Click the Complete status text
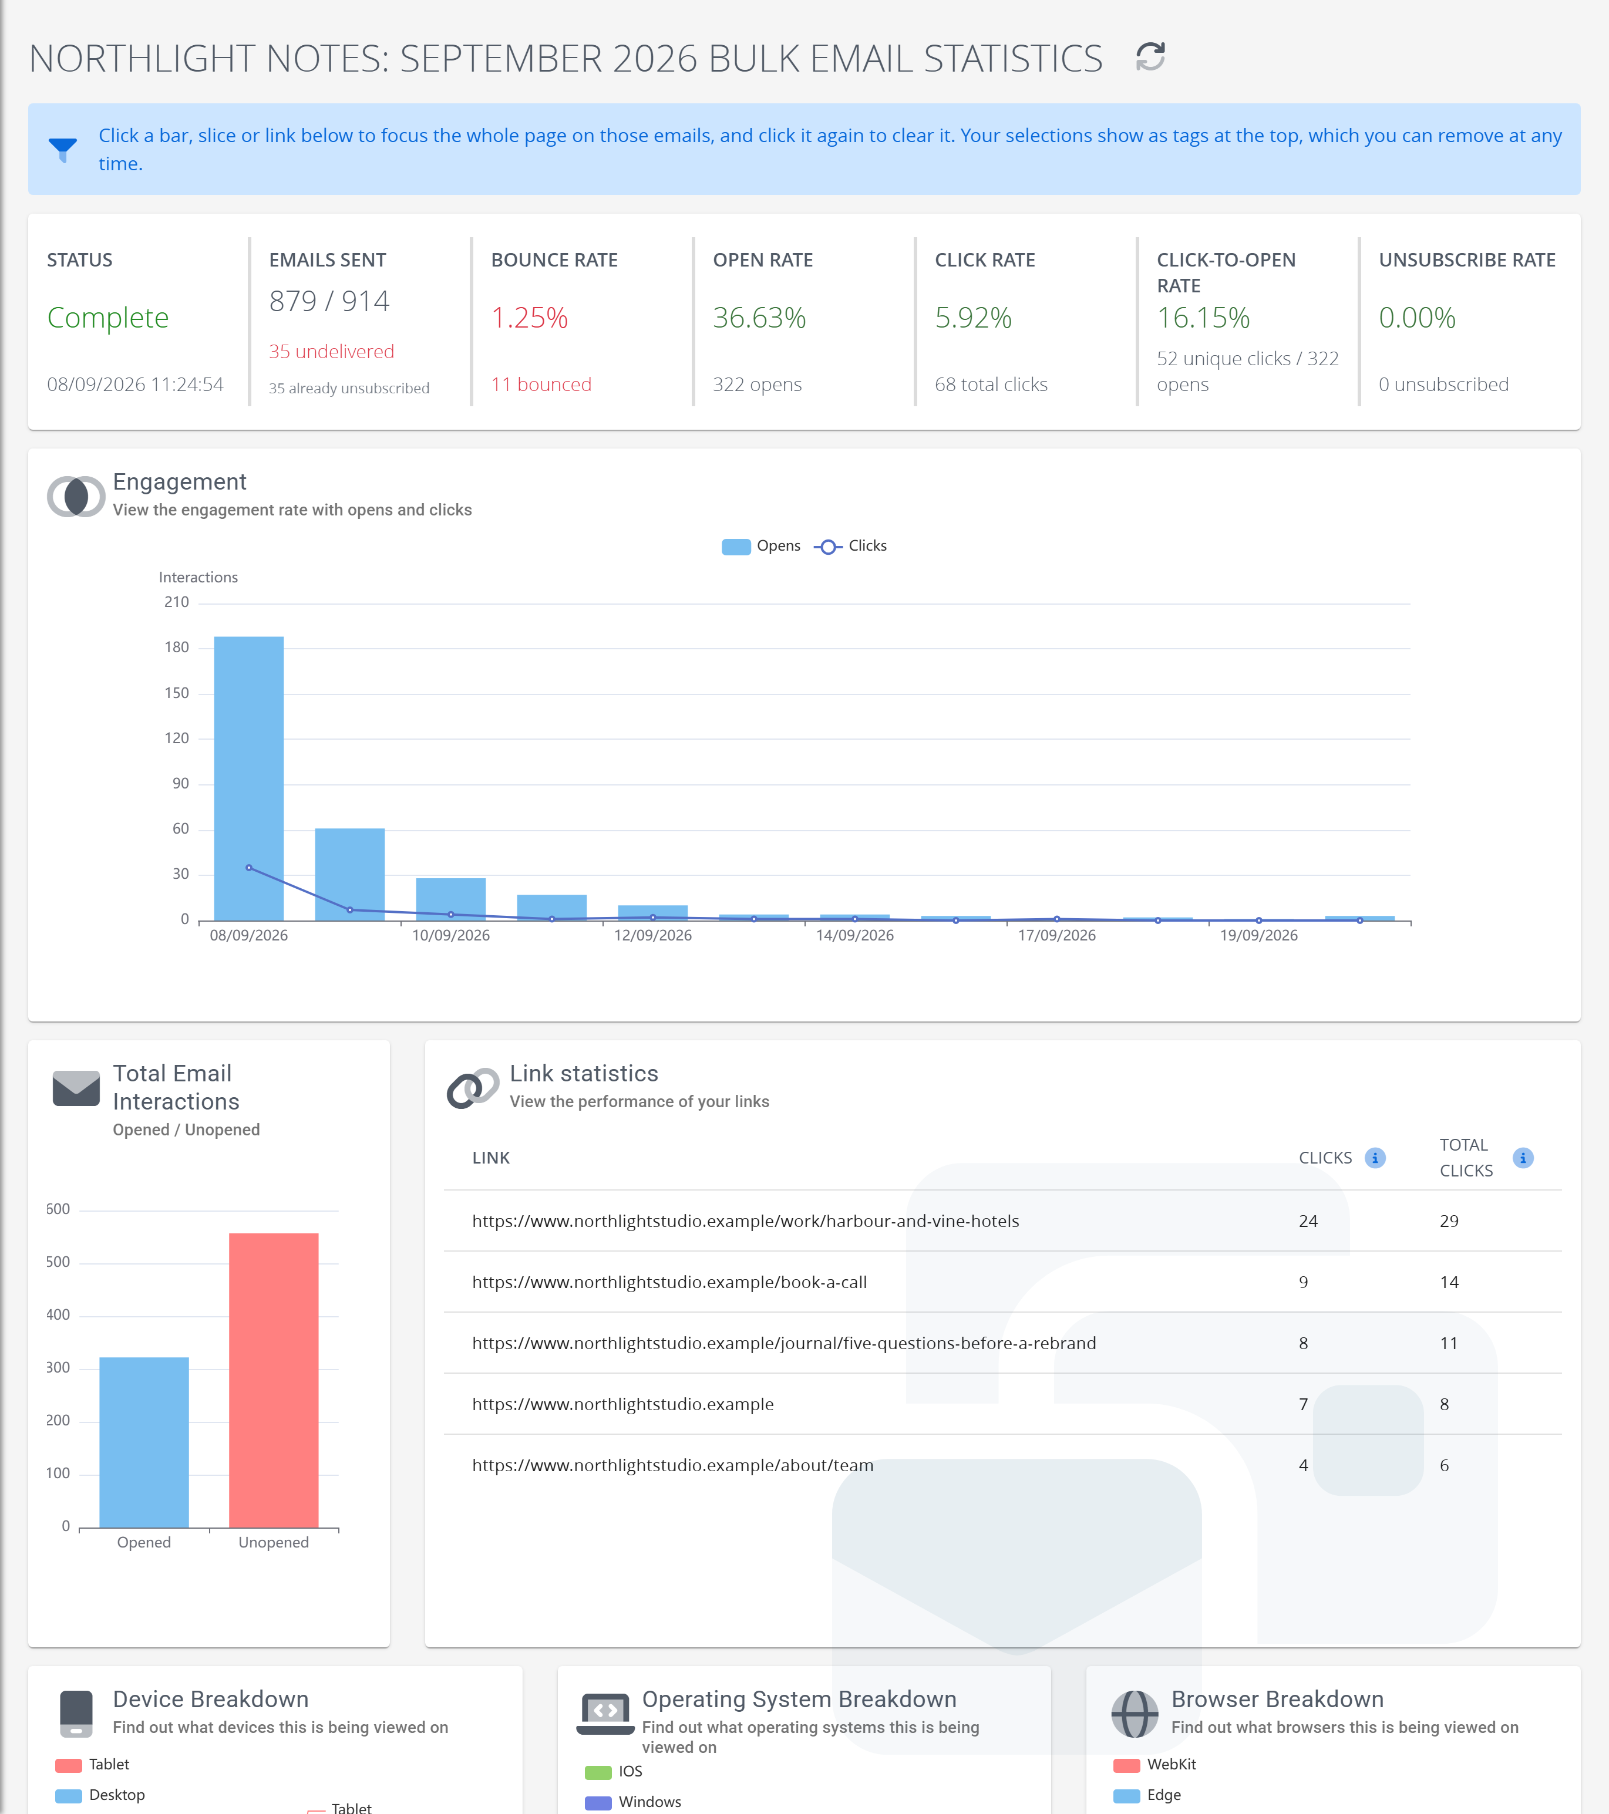This screenshot has width=1609, height=1814. 107,318
